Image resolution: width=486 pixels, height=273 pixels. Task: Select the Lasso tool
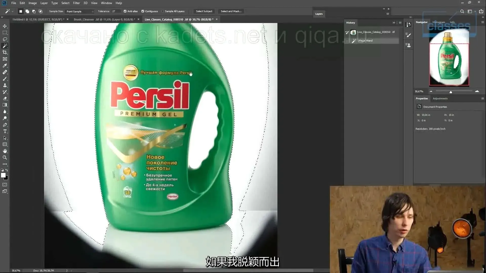tap(5, 39)
